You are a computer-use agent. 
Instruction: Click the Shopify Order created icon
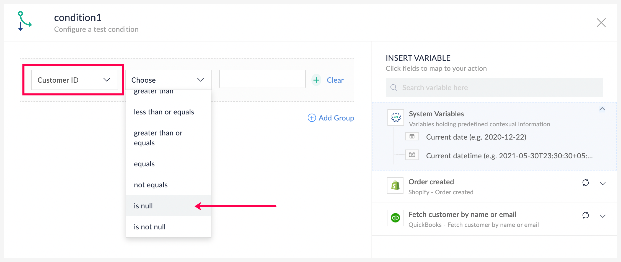(395, 185)
